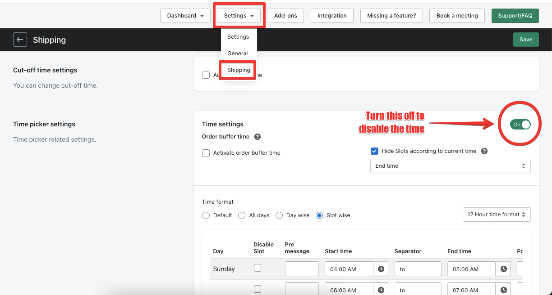Viewport: 552px width, 295px height.
Task: Select the Day wise radio button
Action: (x=279, y=215)
